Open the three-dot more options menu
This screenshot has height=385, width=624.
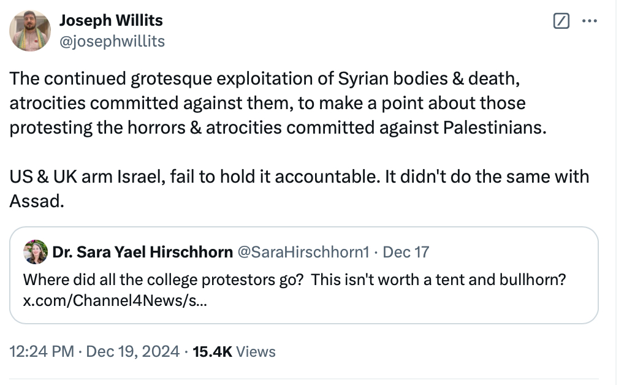590,21
